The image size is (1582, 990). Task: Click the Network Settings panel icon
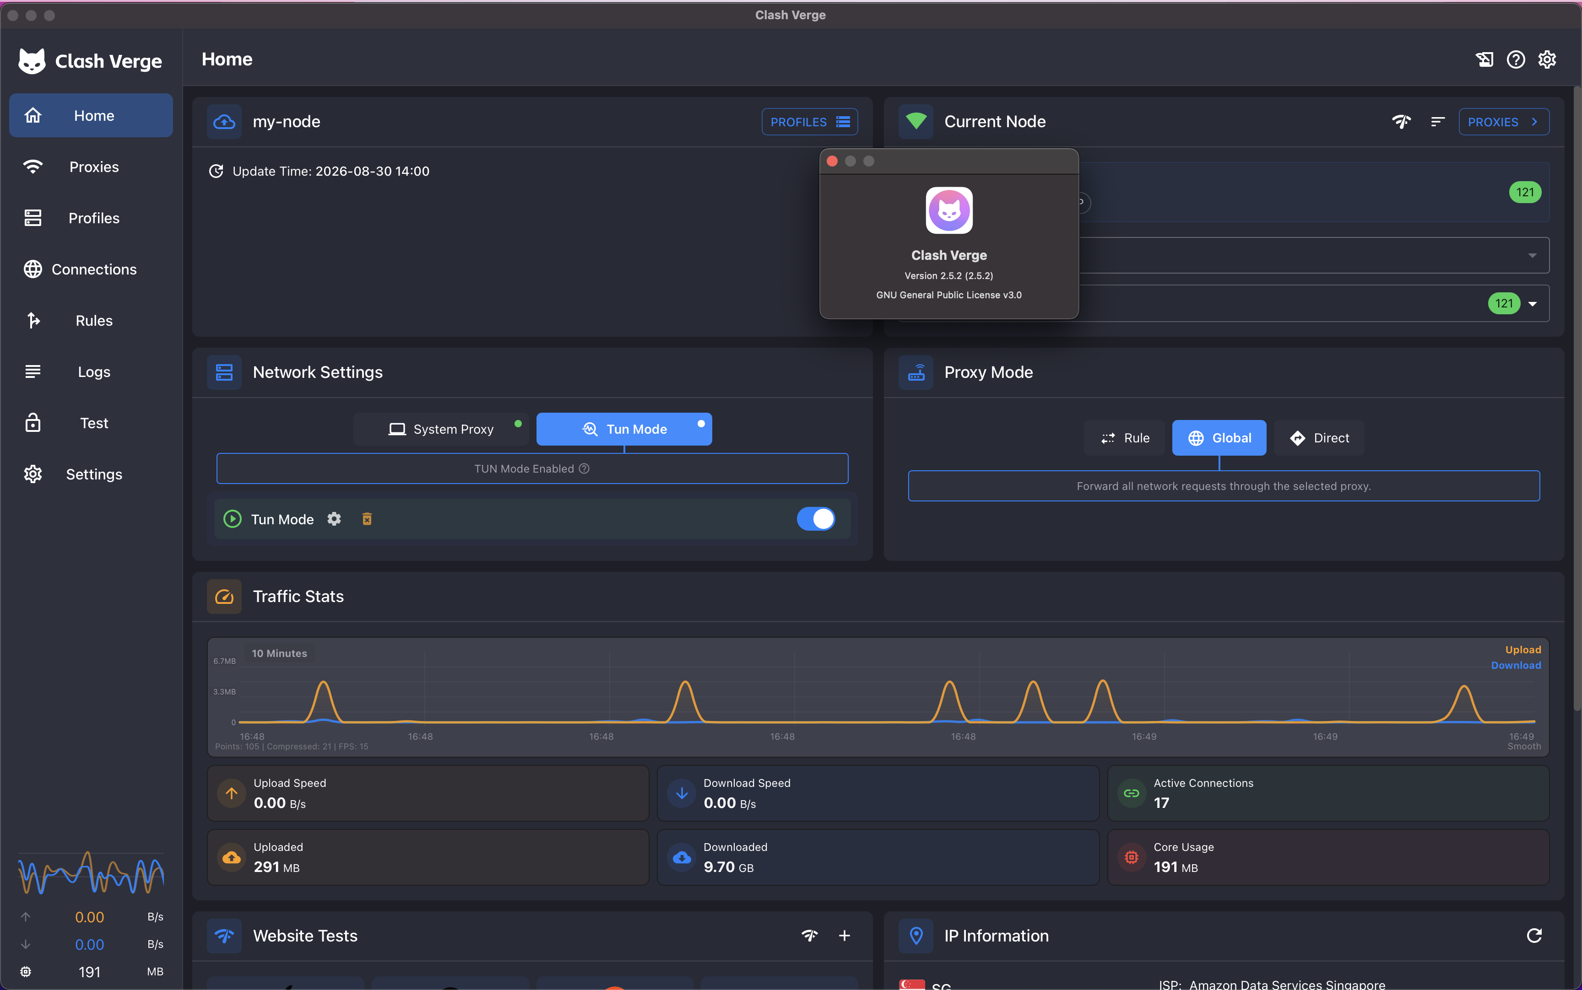[x=224, y=372]
